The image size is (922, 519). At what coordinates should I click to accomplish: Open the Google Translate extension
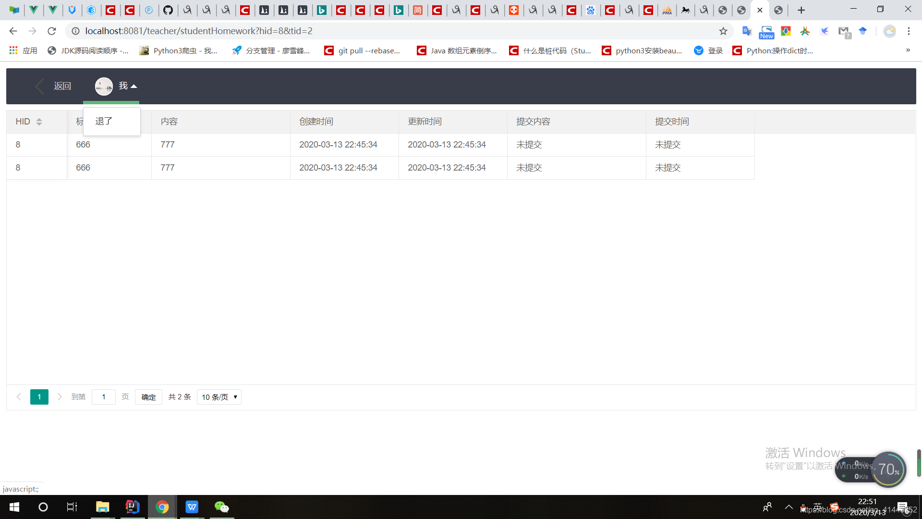(x=747, y=31)
